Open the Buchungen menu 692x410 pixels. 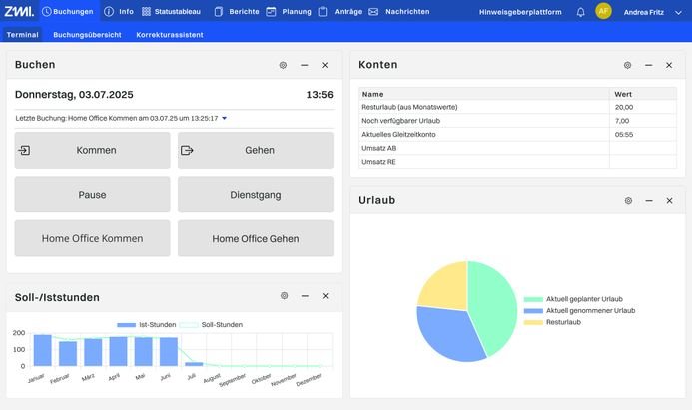coord(68,11)
